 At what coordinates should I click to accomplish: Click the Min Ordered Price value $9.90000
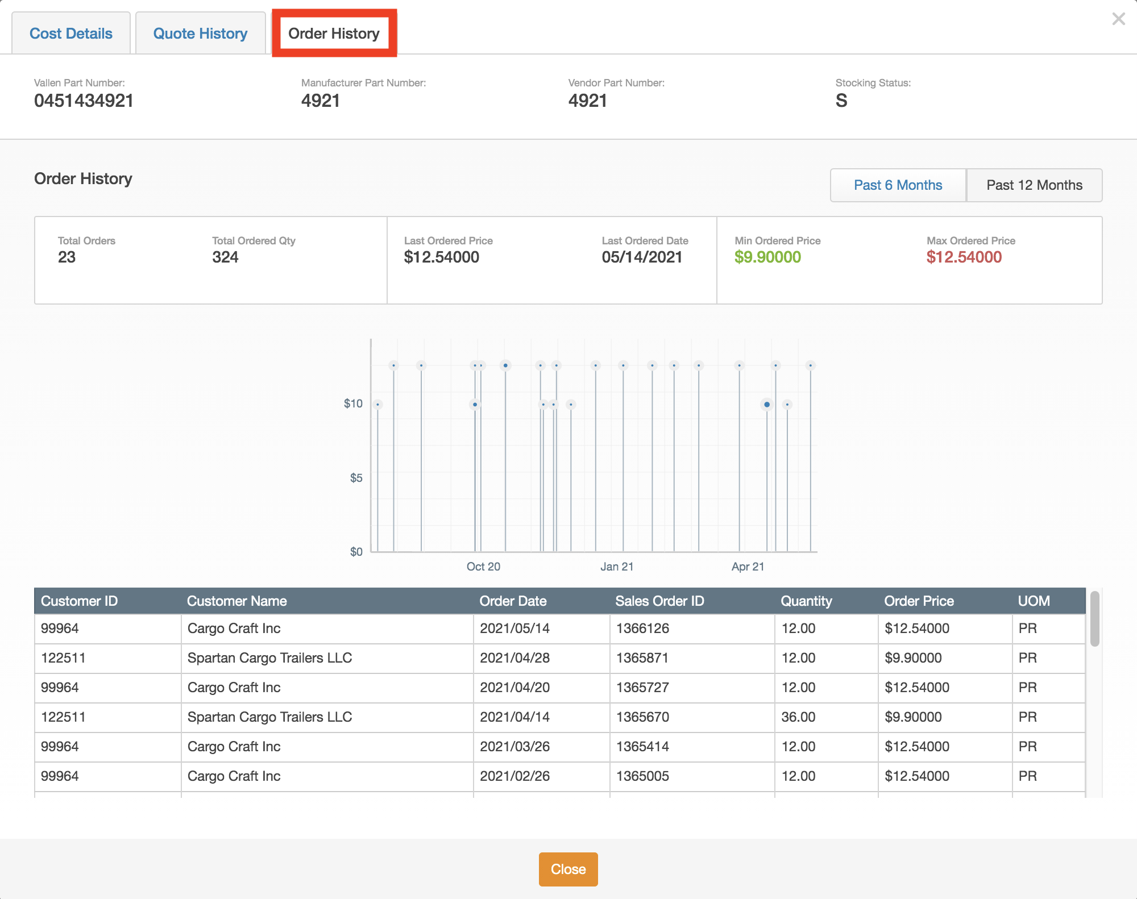[x=768, y=257]
